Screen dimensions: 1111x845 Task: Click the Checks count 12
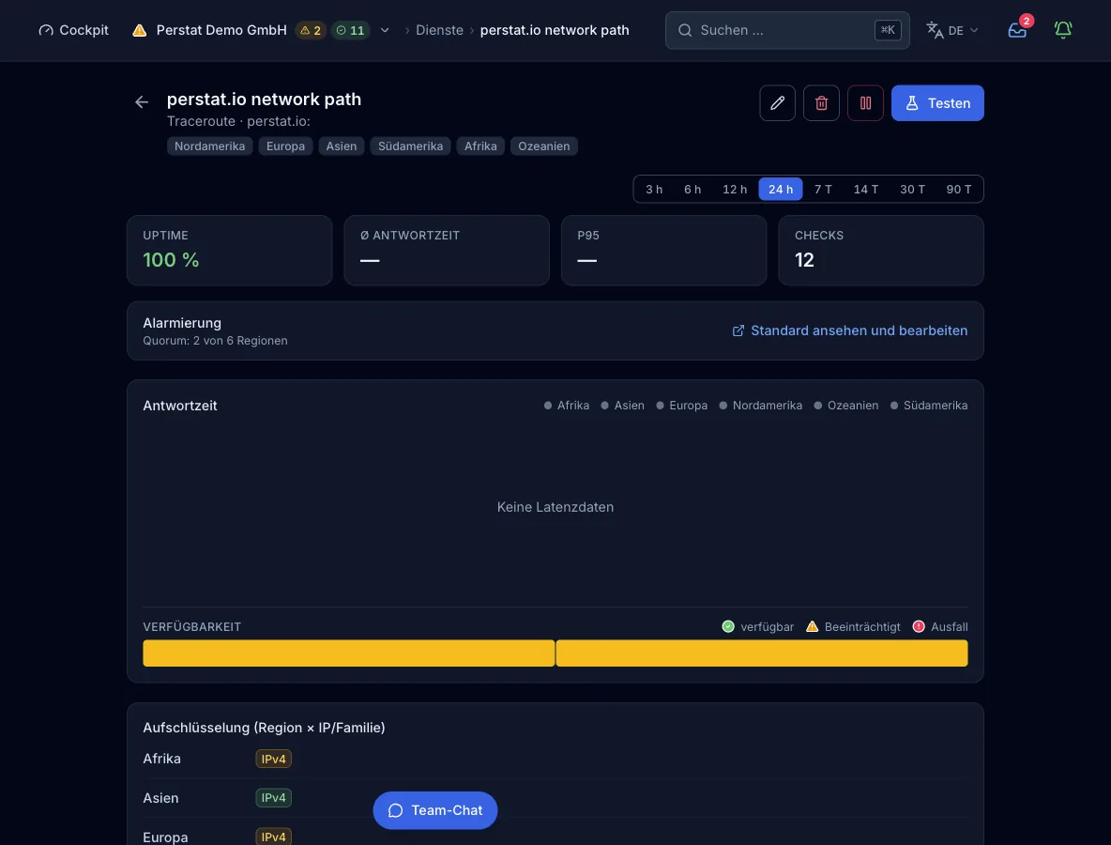click(804, 260)
